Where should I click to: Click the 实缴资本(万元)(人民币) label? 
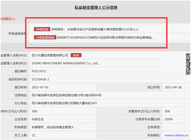(144, 111)
